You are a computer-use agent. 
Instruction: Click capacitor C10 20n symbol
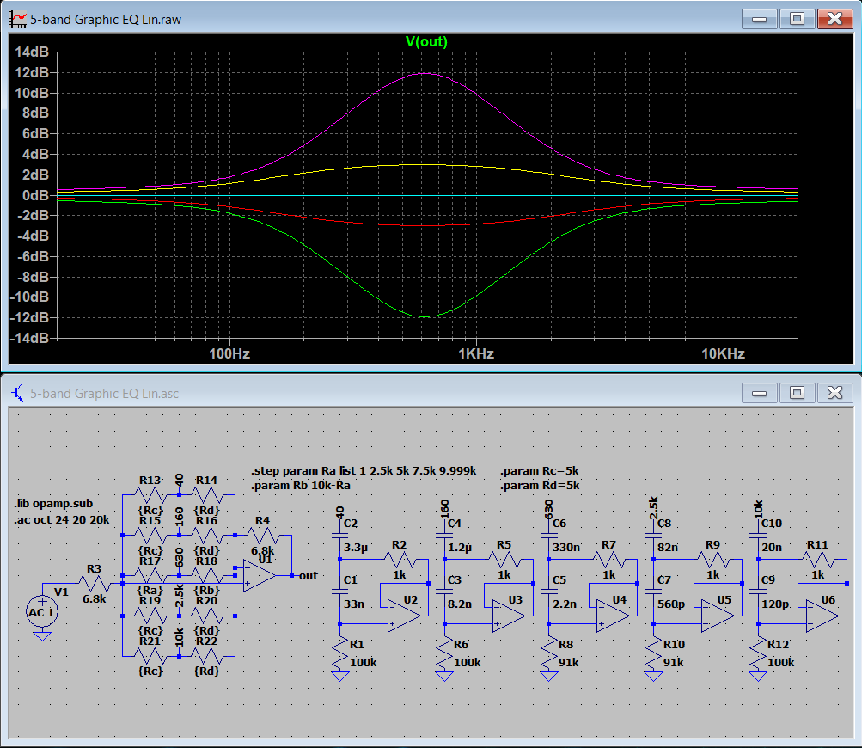pyautogui.click(x=758, y=535)
